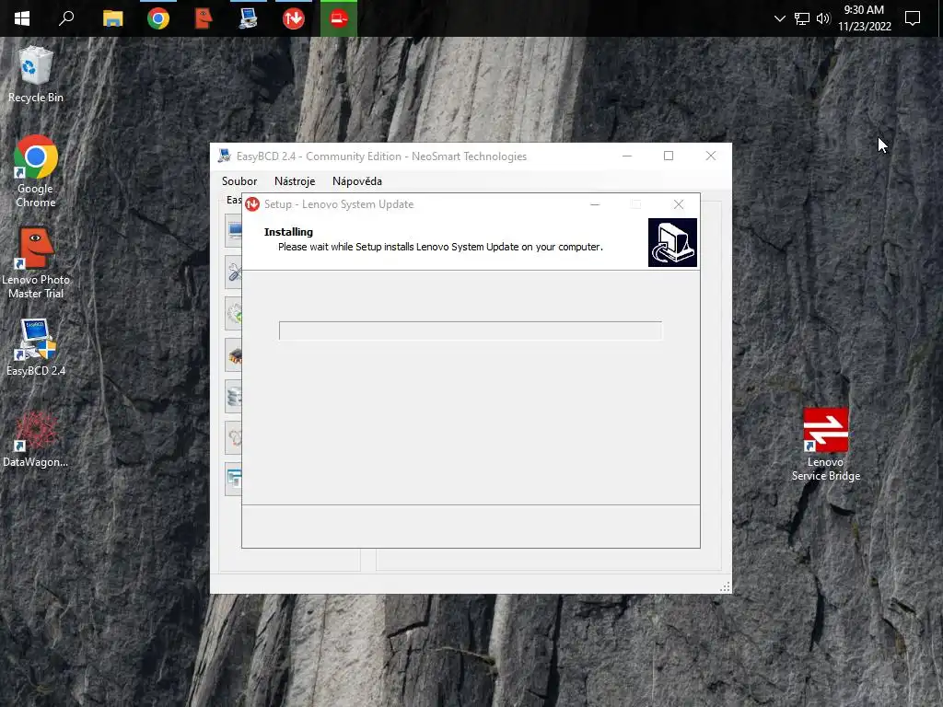Open Lenovo Photo Master on the taskbar
Image resolution: width=943 pixels, height=707 pixels.
coord(204,18)
